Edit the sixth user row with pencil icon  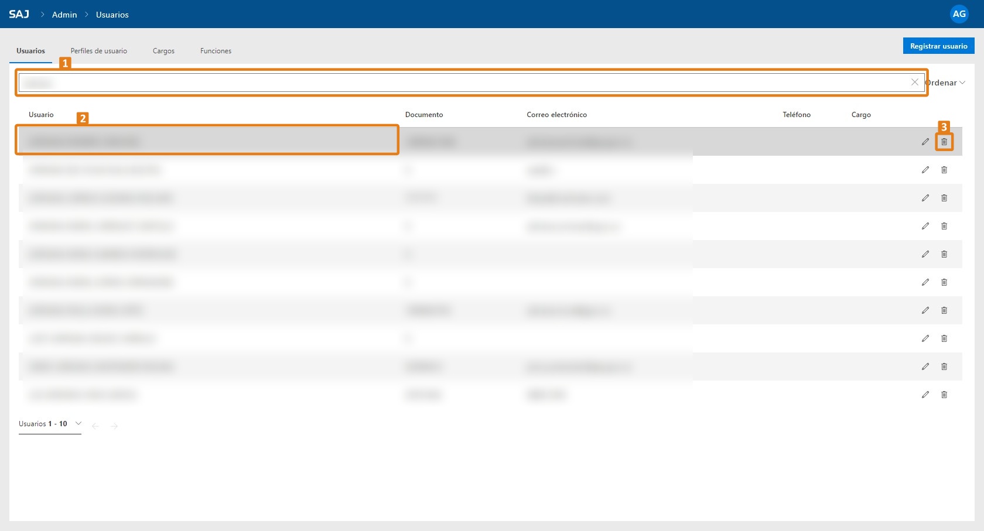925,282
